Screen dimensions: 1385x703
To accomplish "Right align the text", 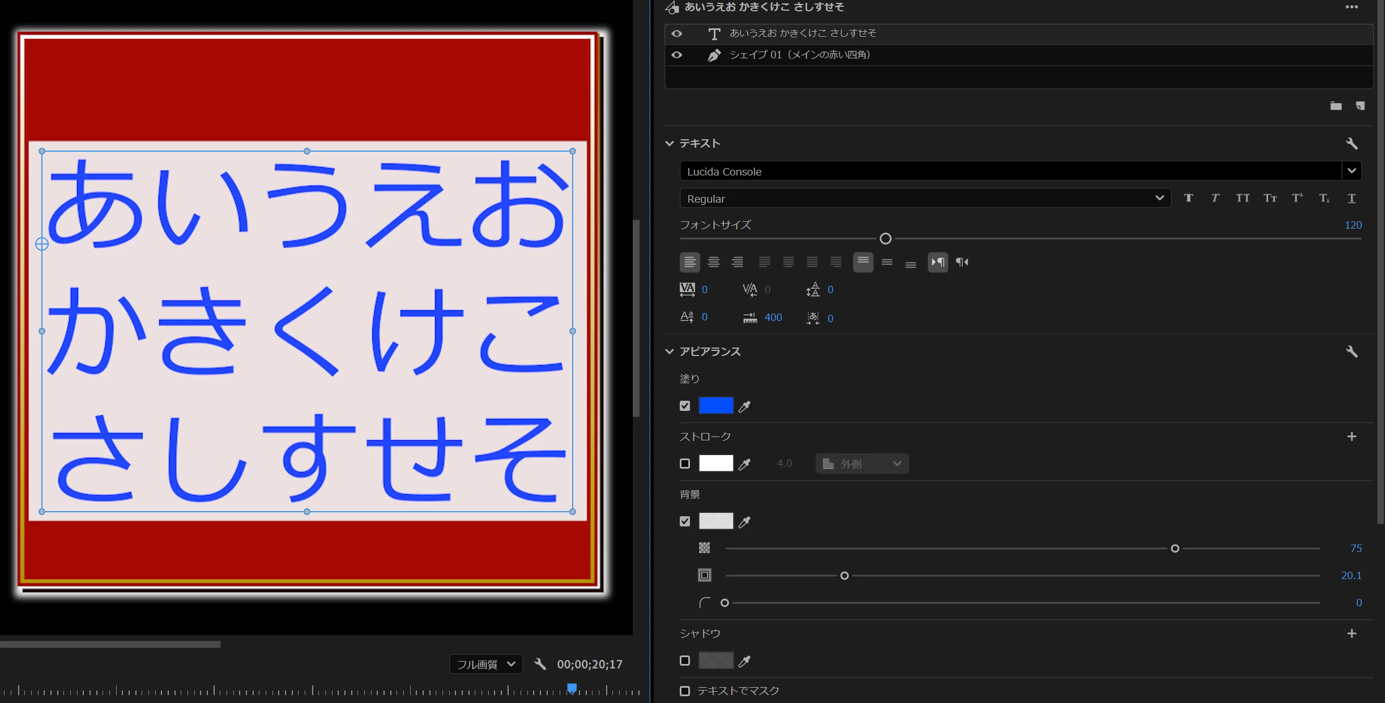I will [737, 262].
